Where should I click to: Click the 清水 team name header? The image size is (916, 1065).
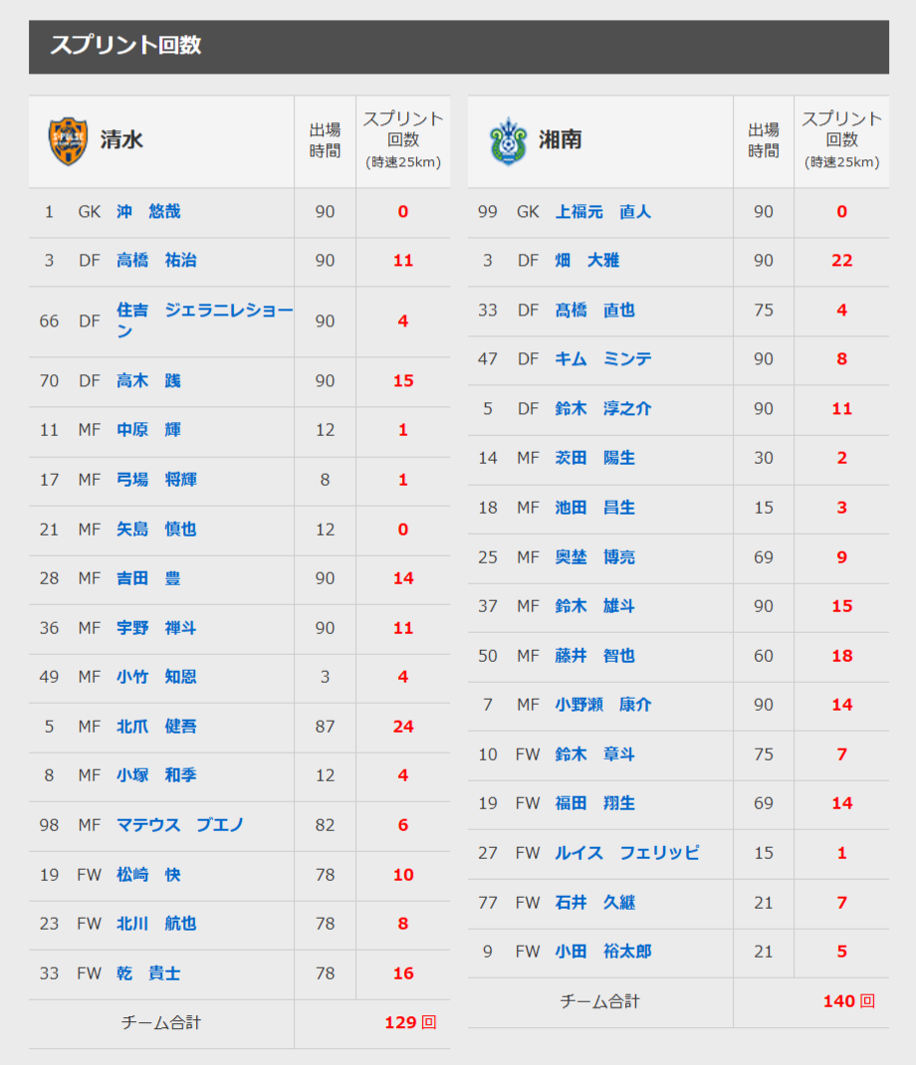(121, 140)
